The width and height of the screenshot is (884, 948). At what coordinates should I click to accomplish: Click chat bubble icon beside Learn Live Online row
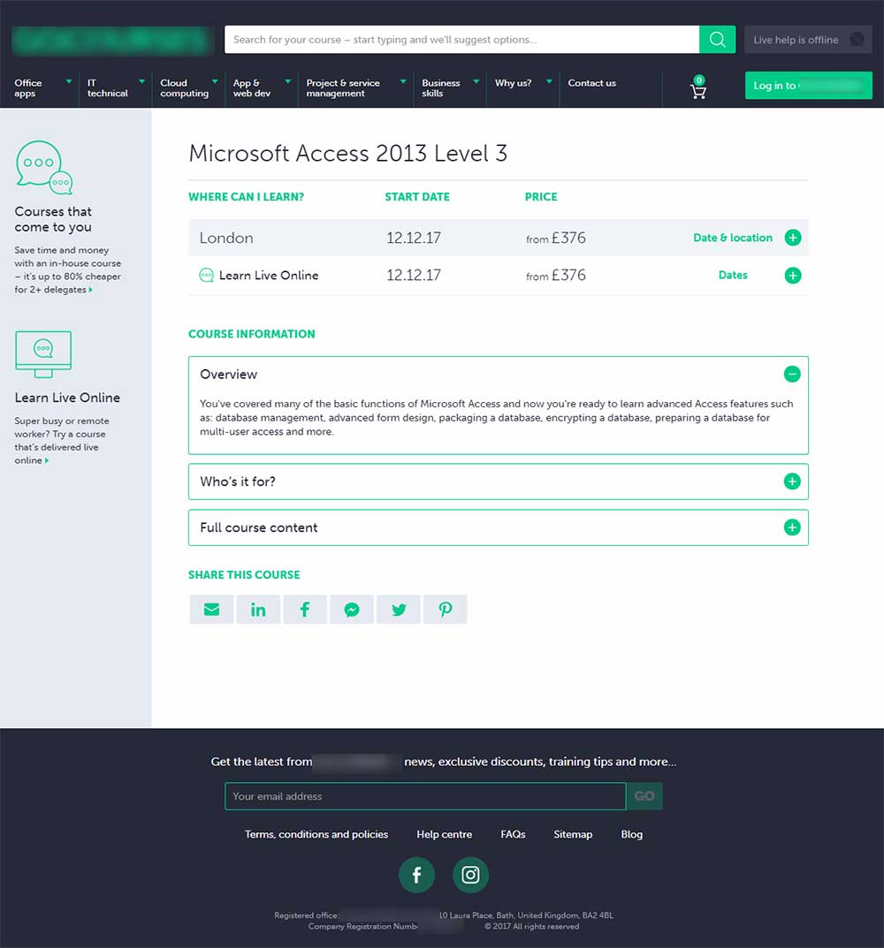point(206,275)
